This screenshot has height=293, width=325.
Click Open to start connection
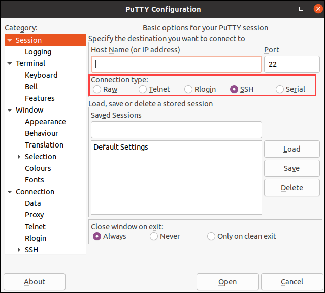tap(227, 282)
